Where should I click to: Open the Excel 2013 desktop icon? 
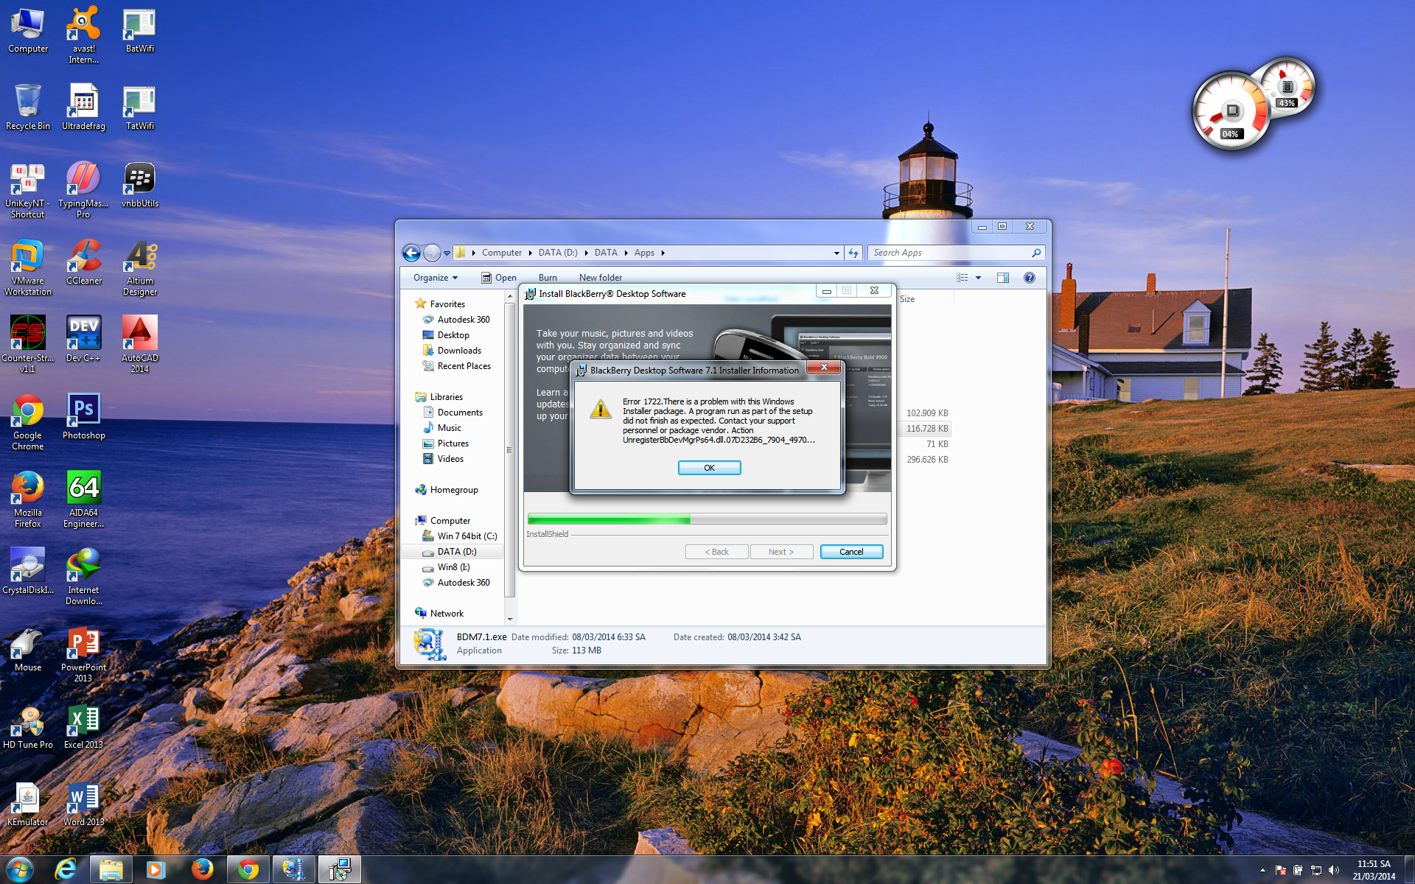click(83, 726)
